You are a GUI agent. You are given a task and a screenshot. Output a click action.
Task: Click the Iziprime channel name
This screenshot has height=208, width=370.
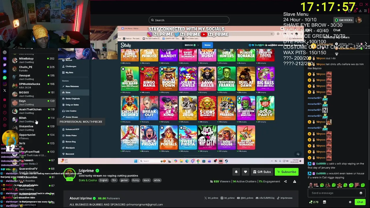86,171
